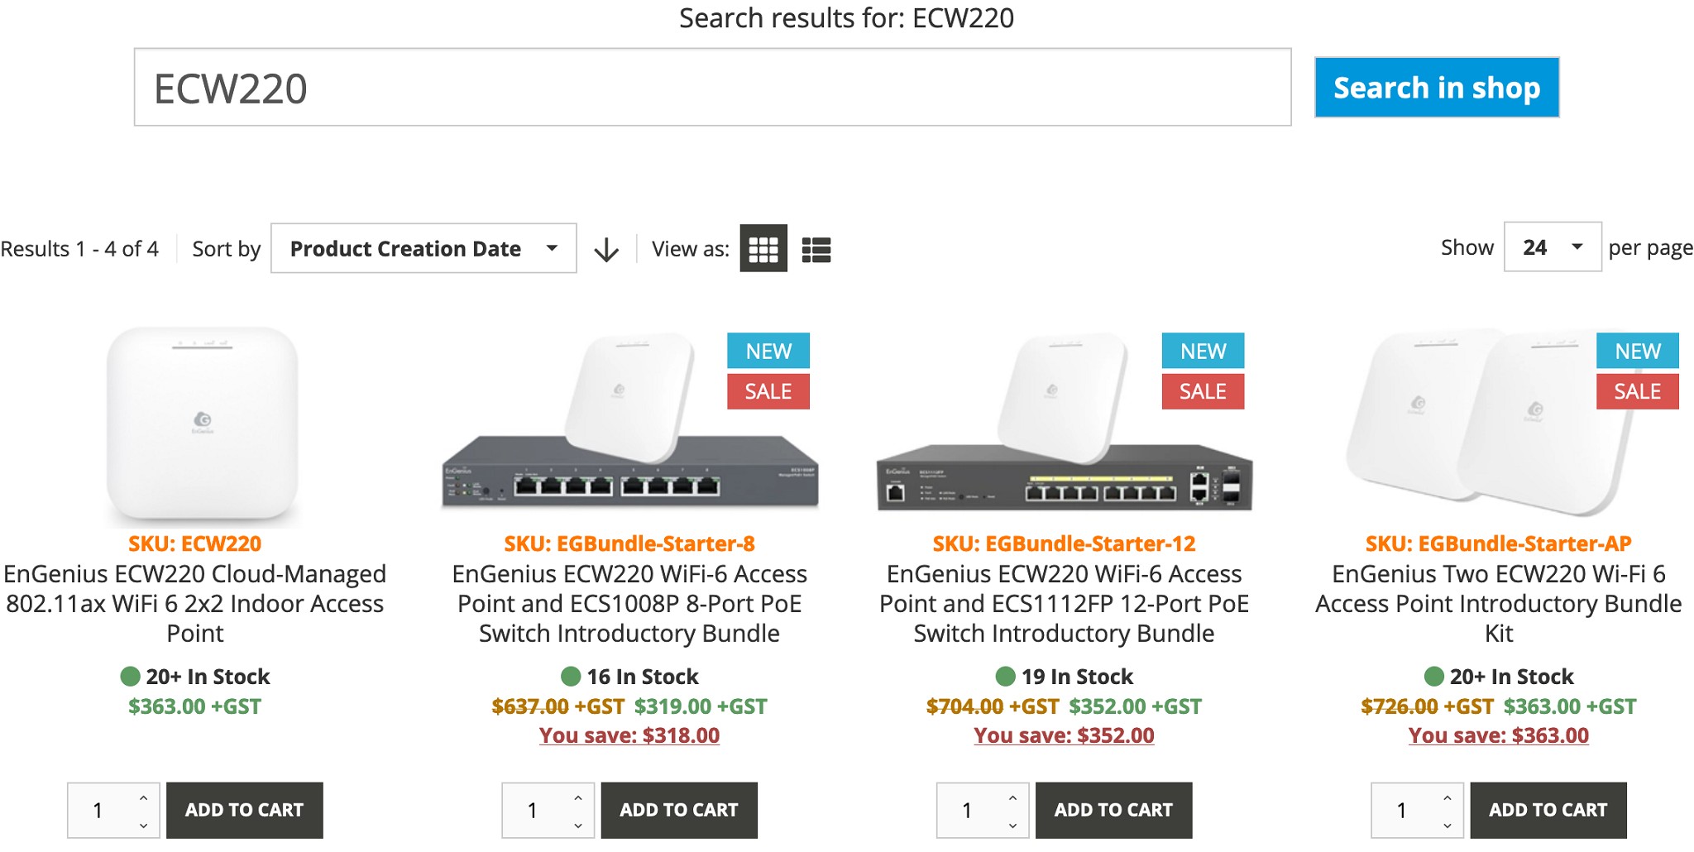
Task: Decrease quantity for the Starter-8 bundle
Action: tap(578, 825)
